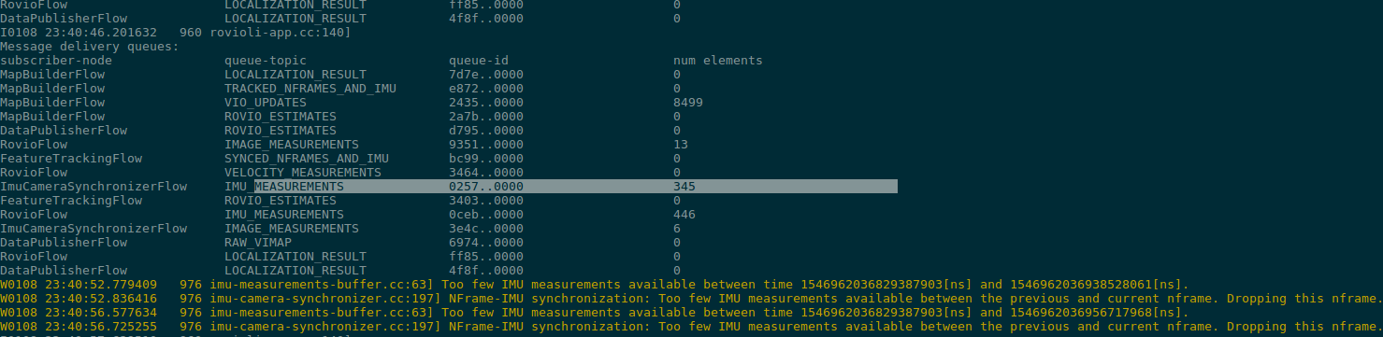Click IMAGE_MEASUREMENTS in the 9351..0000 row
The height and width of the screenshot is (337, 1383).
pyautogui.click(x=292, y=145)
